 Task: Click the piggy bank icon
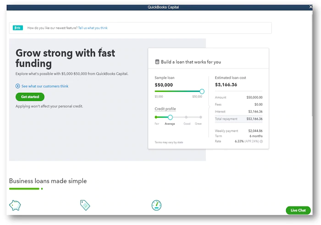click(15, 205)
